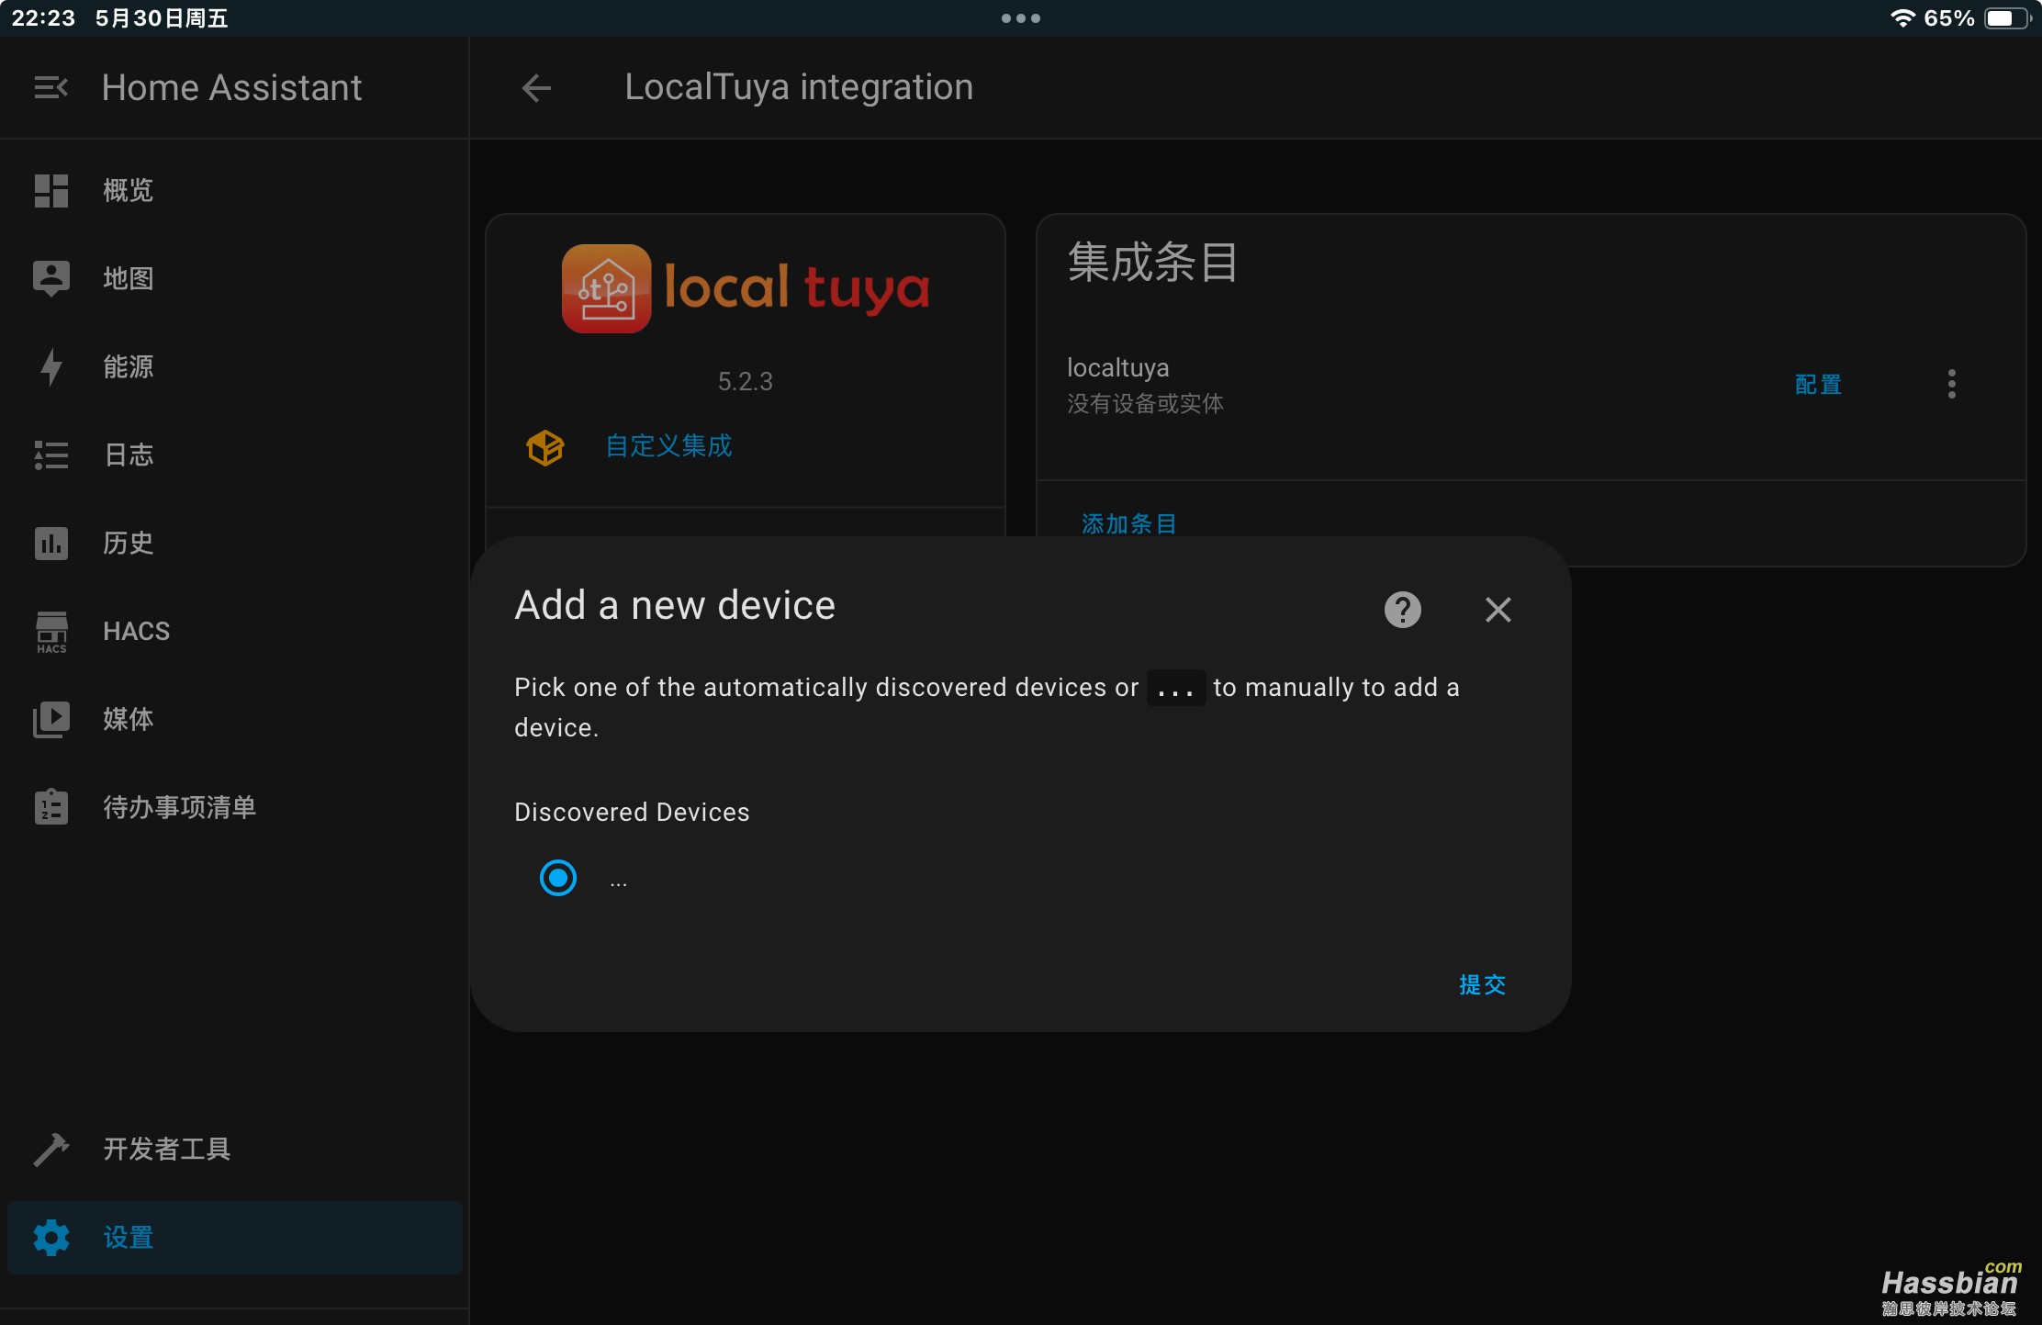Image resolution: width=2042 pixels, height=1325 pixels.
Task: Submit the dialog with 提交
Action: (x=1482, y=984)
